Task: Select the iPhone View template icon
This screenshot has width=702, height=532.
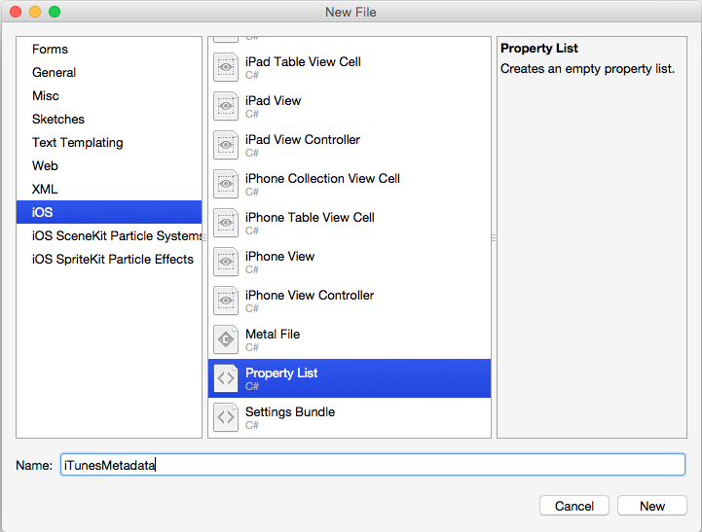Action: 226,262
